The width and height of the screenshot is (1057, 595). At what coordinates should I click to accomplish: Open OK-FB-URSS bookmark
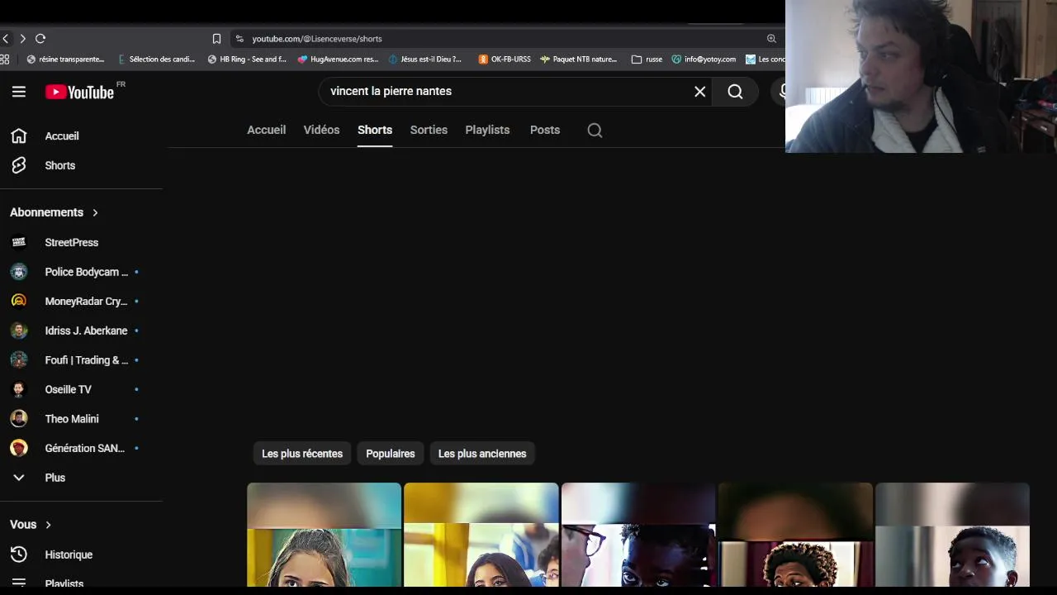(505, 59)
